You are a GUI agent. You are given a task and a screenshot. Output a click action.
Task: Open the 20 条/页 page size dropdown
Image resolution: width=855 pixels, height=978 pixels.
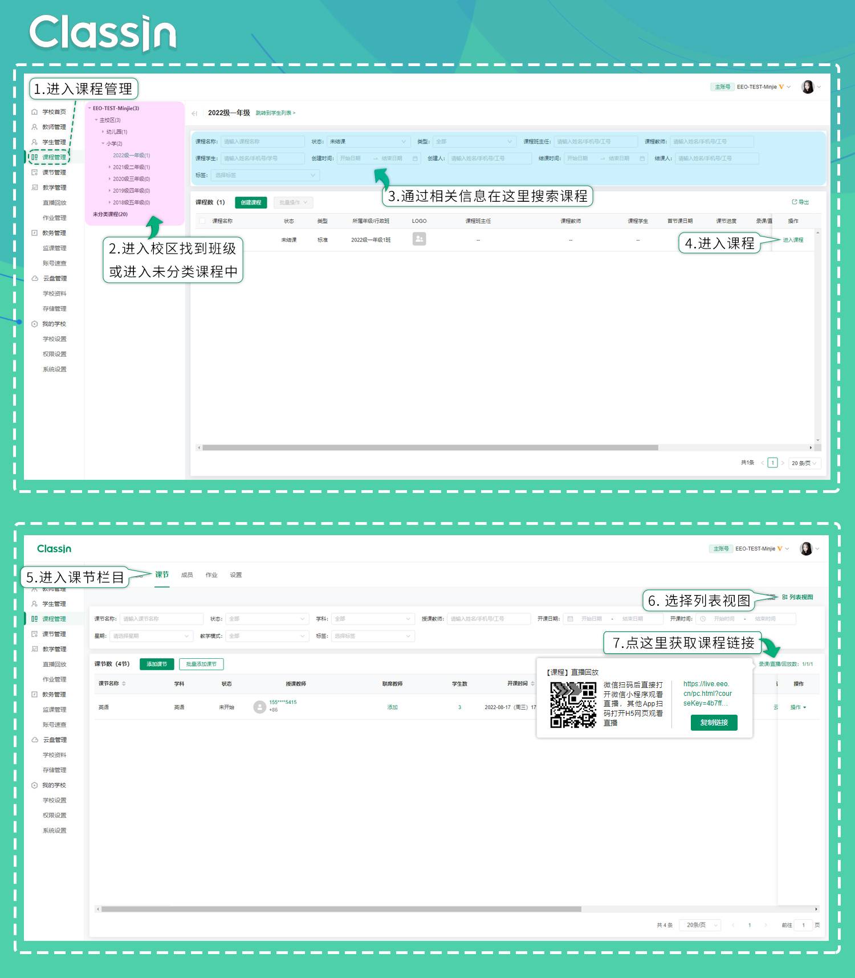pyautogui.click(x=804, y=463)
